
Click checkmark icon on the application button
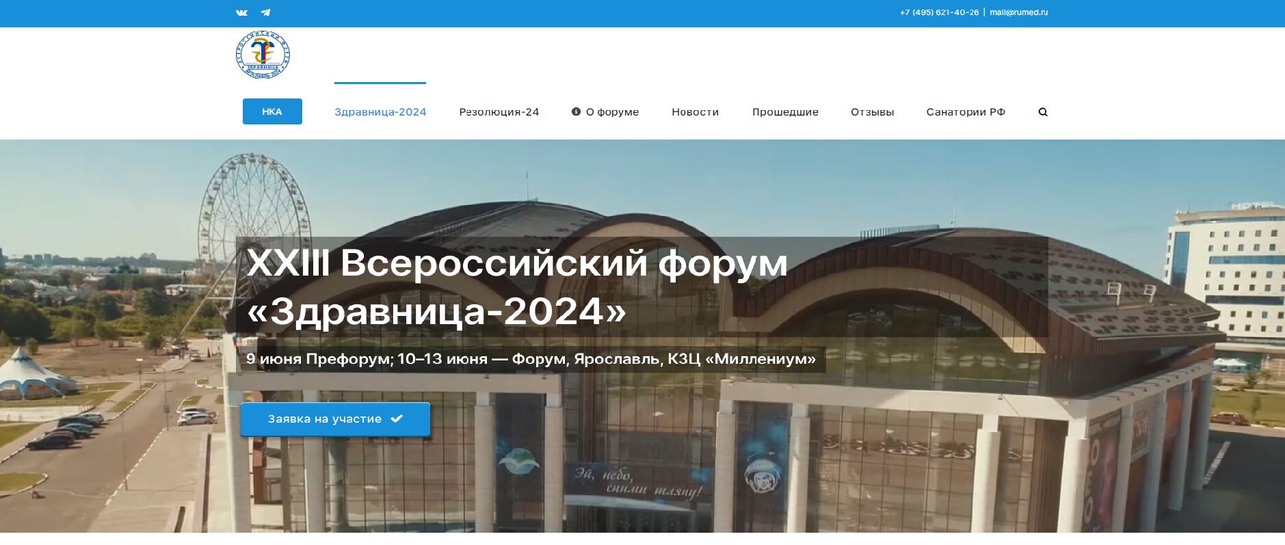[x=397, y=418]
